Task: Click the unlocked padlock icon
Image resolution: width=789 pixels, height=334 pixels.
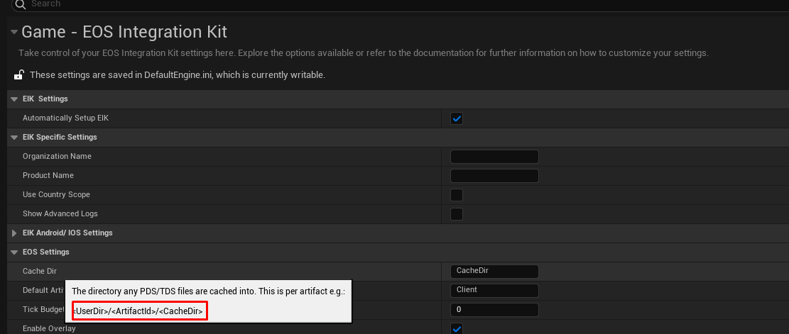Action: coord(18,74)
